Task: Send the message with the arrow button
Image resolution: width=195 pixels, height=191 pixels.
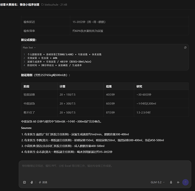Action: pyautogui.click(x=185, y=182)
